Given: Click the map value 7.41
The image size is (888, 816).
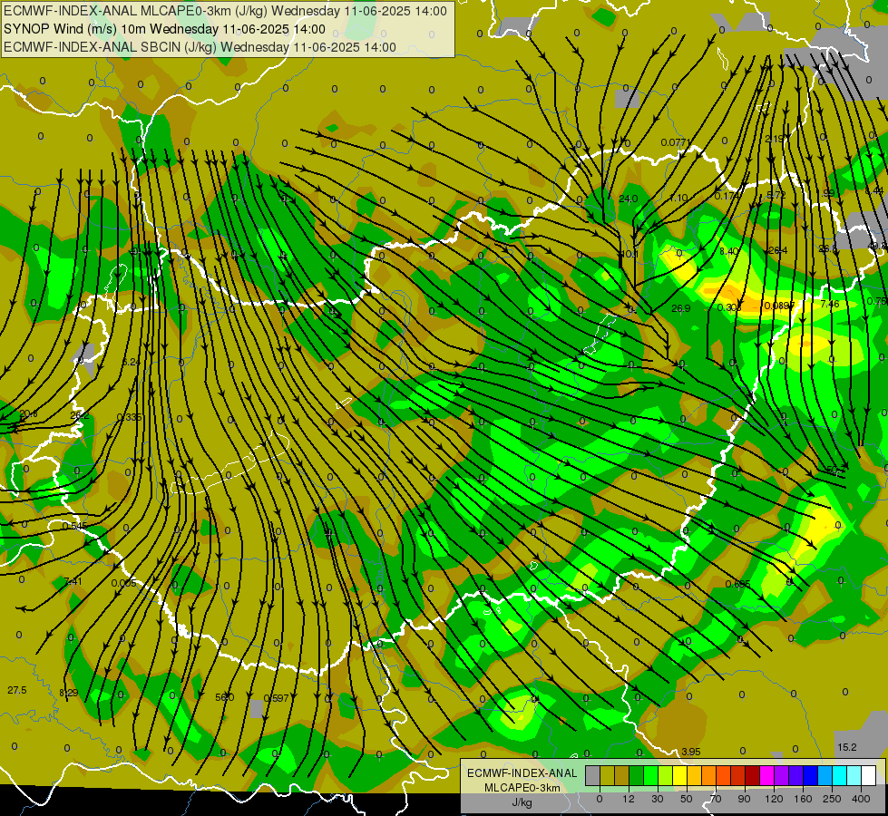Looking at the screenshot, I should [73, 581].
